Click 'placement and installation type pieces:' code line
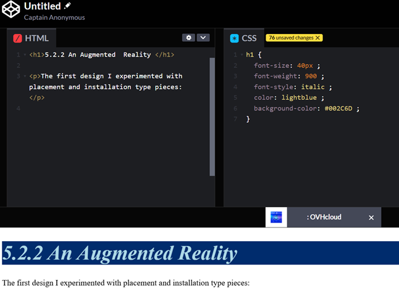The image size is (399, 296). [x=106, y=87]
